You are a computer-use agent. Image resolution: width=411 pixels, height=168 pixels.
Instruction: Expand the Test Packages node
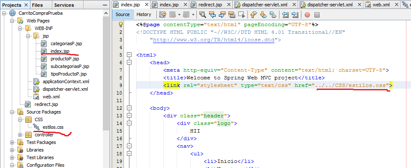[12, 143]
